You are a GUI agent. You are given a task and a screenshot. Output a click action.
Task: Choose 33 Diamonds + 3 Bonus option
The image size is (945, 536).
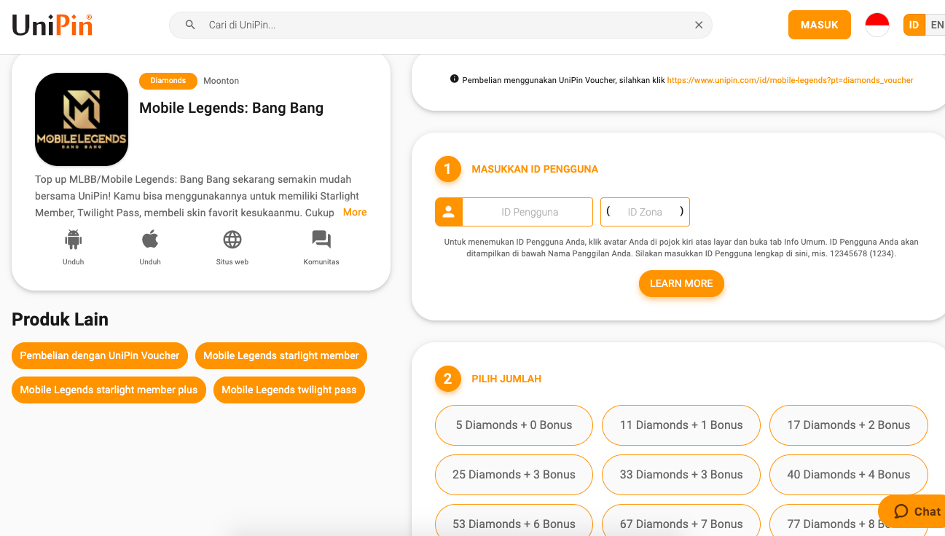[681, 475]
